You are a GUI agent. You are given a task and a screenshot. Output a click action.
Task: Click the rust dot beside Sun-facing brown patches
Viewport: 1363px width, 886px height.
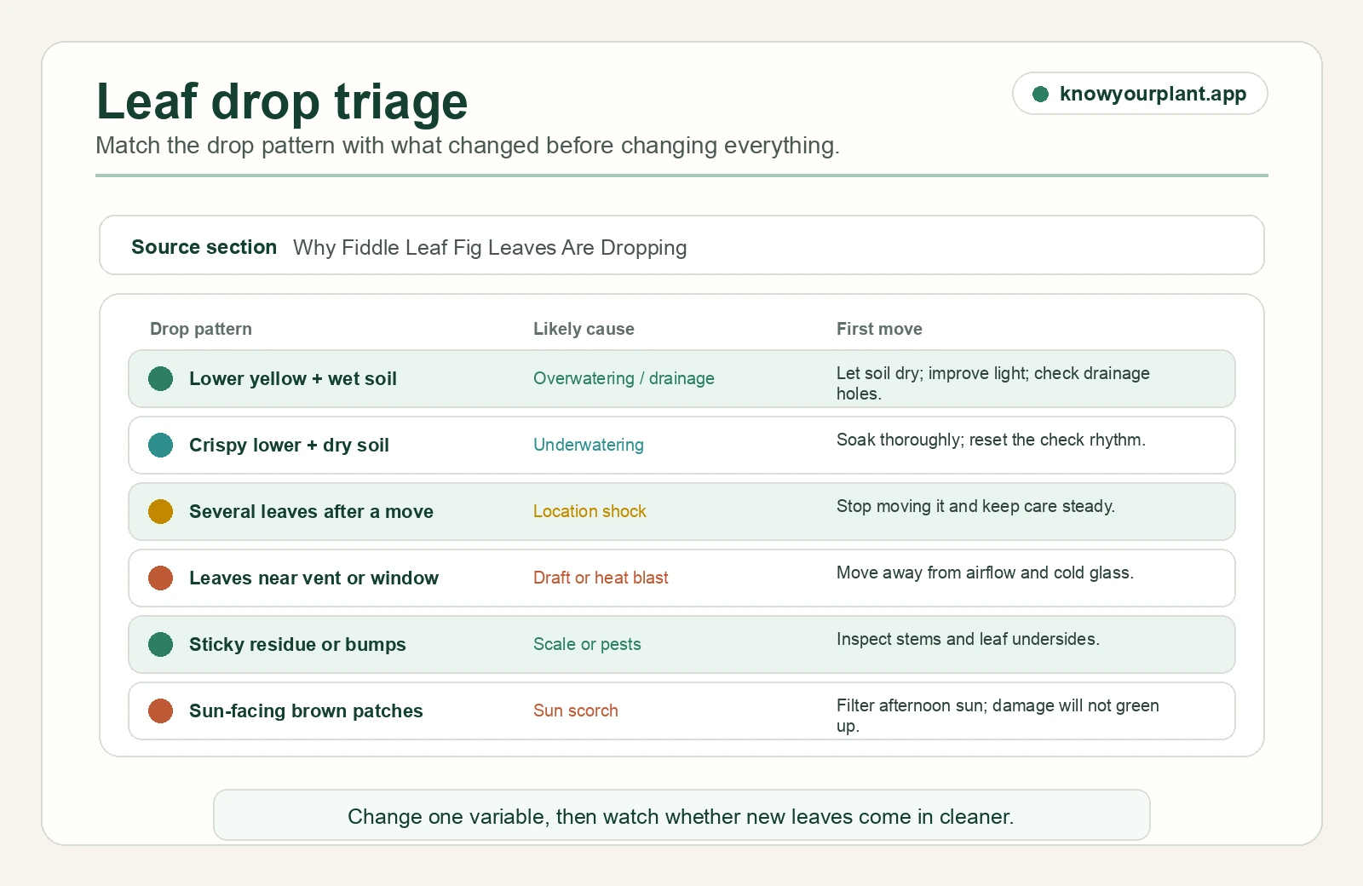tap(160, 711)
